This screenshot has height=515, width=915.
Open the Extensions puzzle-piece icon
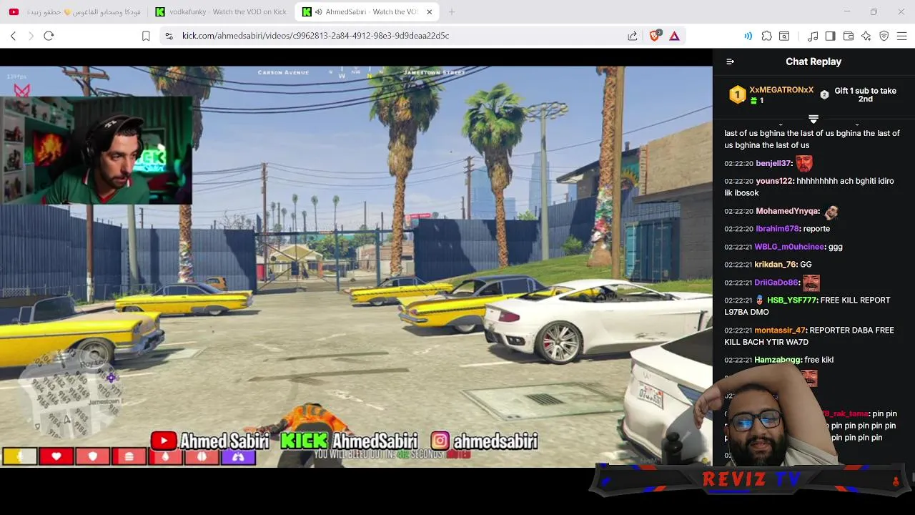tap(766, 36)
